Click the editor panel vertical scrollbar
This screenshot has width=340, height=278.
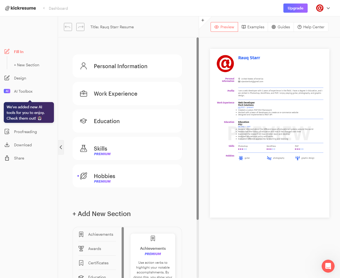(x=198, y=128)
